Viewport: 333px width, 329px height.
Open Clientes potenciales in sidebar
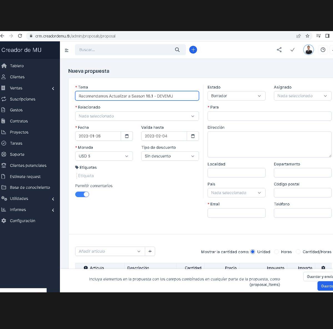28,165
